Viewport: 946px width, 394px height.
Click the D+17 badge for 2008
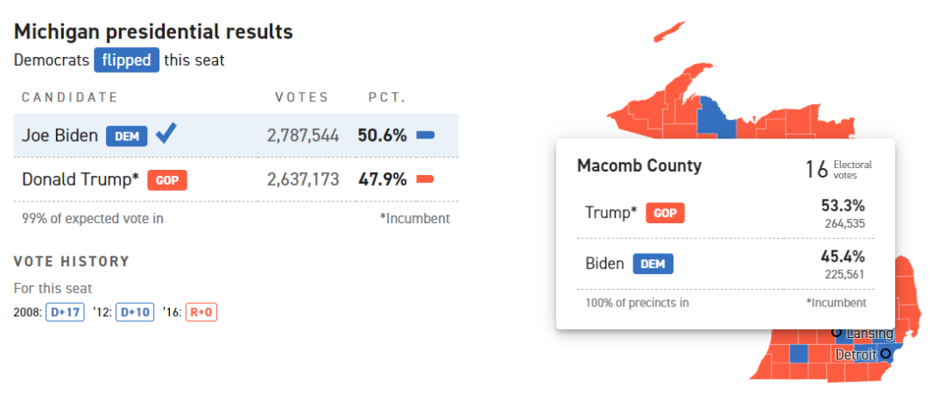click(x=64, y=312)
